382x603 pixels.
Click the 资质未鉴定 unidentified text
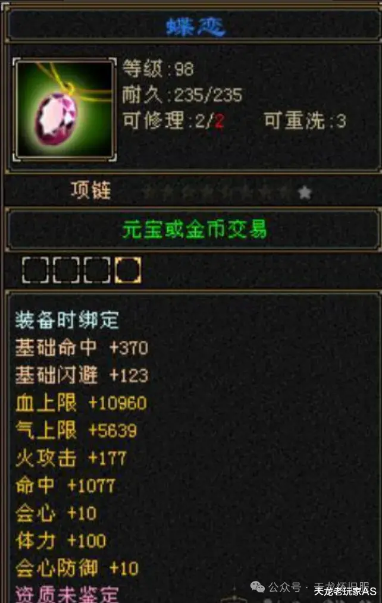tap(67, 594)
